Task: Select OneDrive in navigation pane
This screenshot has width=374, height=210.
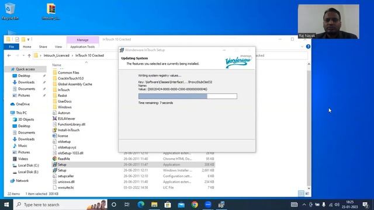Action: (x=23, y=104)
